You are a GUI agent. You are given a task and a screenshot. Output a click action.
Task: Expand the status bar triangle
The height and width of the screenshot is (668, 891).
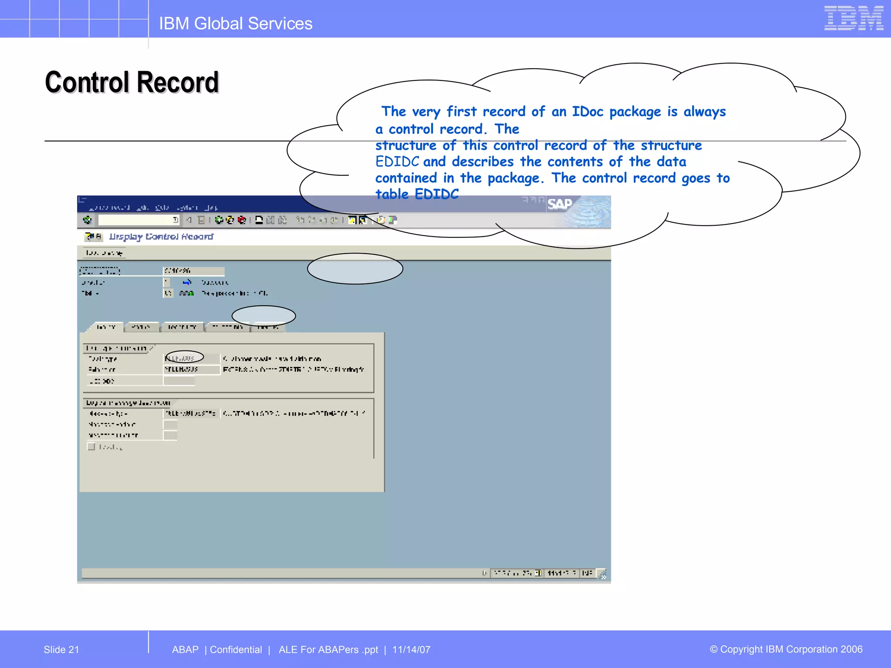pos(484,573)
